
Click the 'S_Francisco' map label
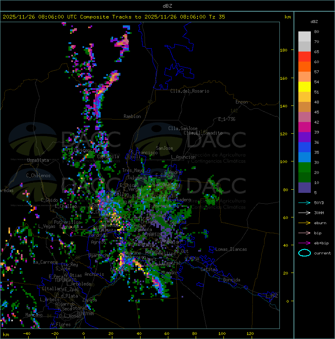point(144,153)
